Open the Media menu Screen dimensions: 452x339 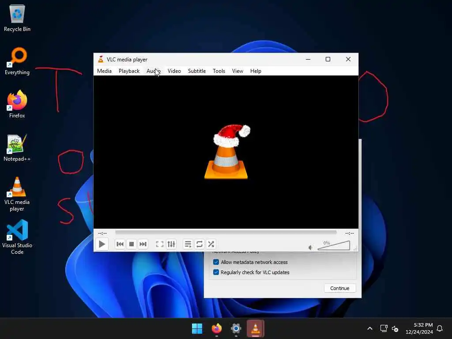[104, 71]
